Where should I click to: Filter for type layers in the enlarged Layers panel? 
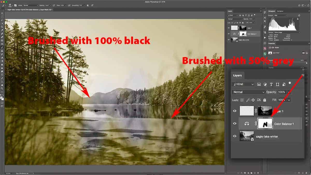[271, 84]
